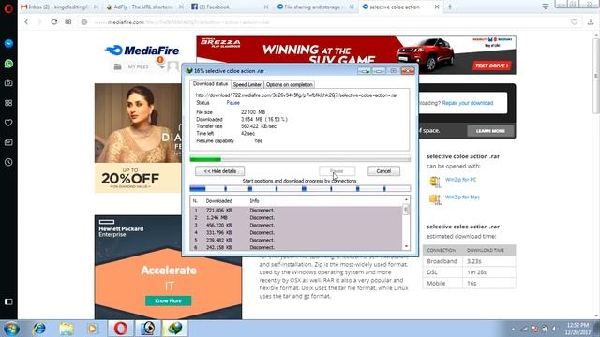This screenshot has height=337, width=600.
Task: Click the snapshot camera icon in sidebar
Action: coord(8,83)
